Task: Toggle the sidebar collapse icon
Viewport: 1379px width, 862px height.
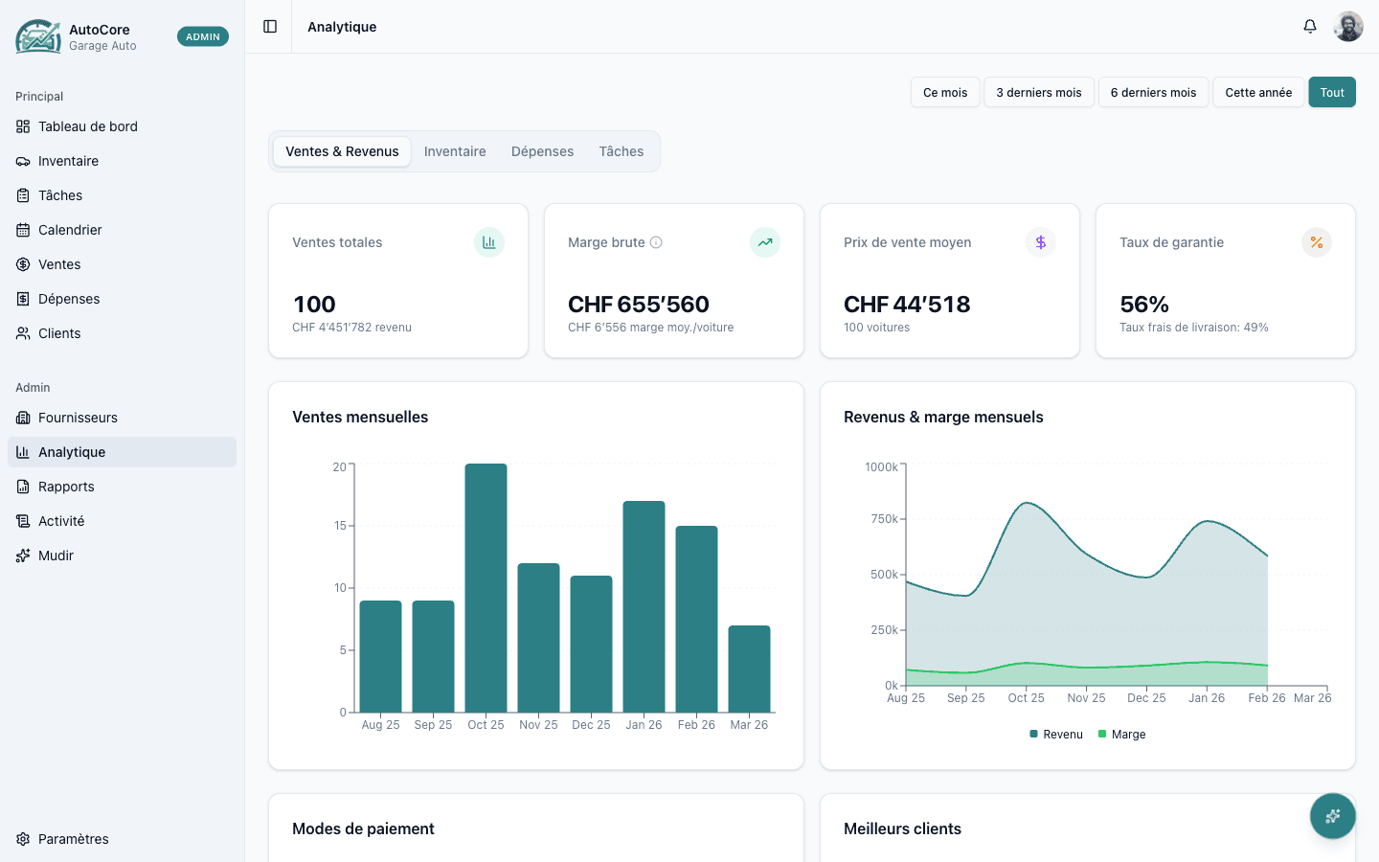Action: click(x=270, y=27)
